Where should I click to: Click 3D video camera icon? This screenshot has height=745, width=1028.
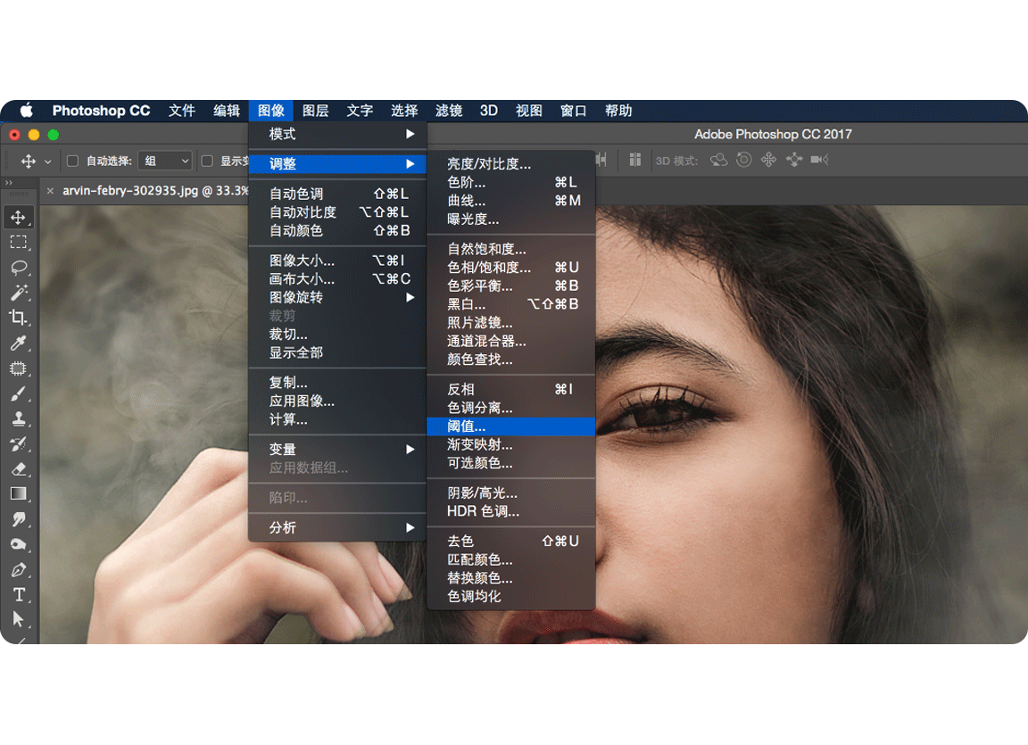click(819, 160)
